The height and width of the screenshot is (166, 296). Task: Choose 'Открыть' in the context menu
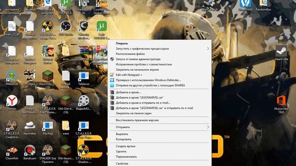tap(160, 43)
